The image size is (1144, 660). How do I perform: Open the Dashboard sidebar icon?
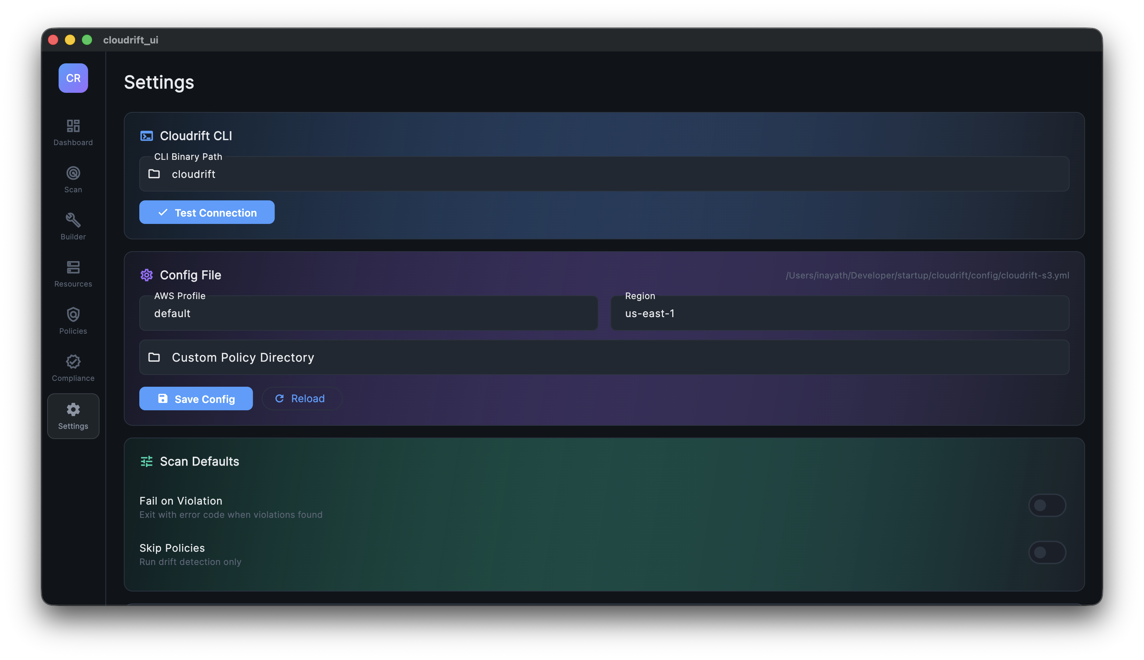[x=73, y=126]
